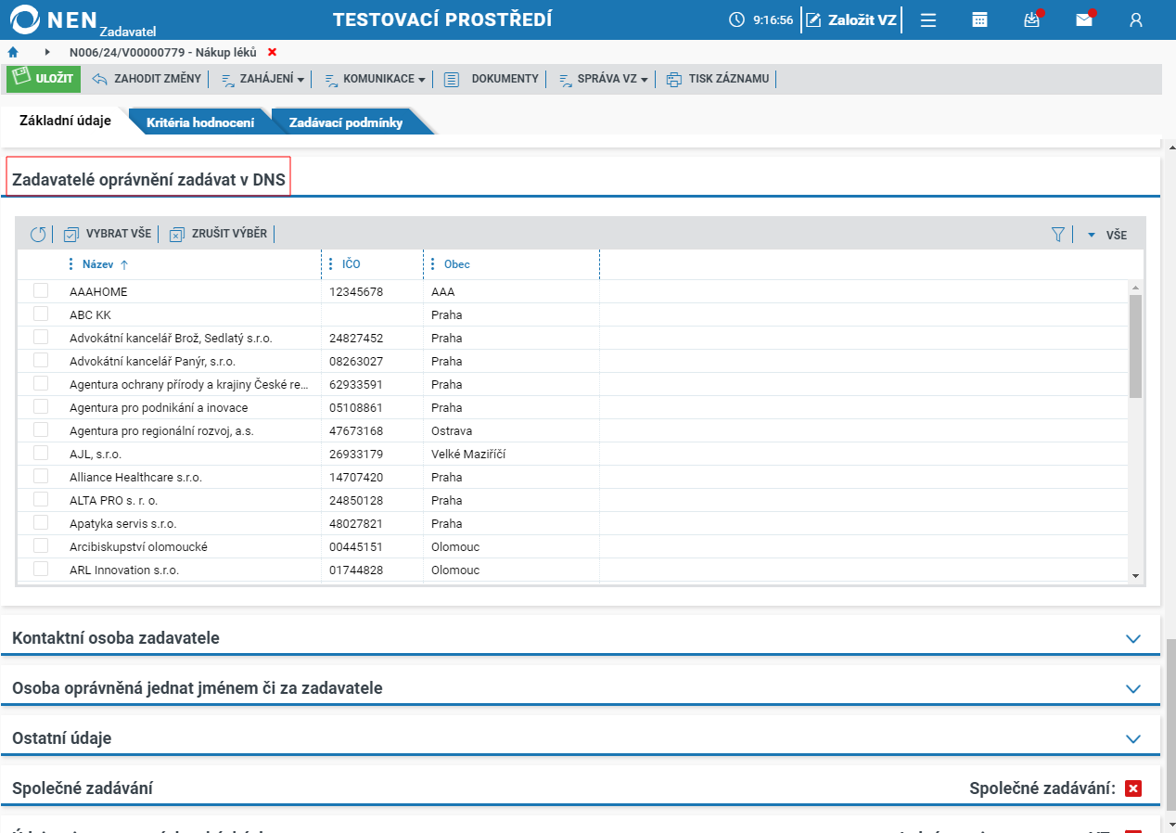This screenshot has height=833, width=1176.
Task: Sort table by Název column
Action: (x=97, y=264)
